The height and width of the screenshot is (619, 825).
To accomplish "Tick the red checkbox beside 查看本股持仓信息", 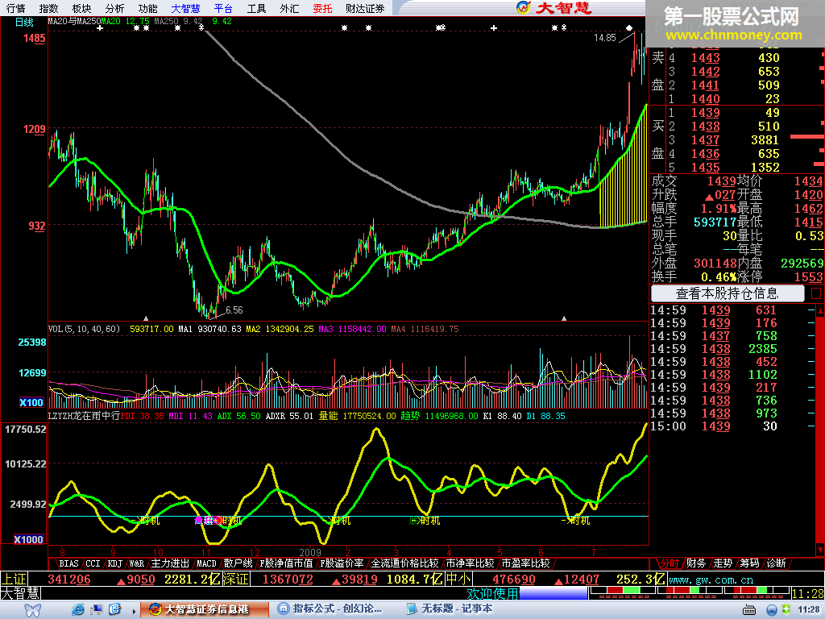I will (x=816, y=293).
